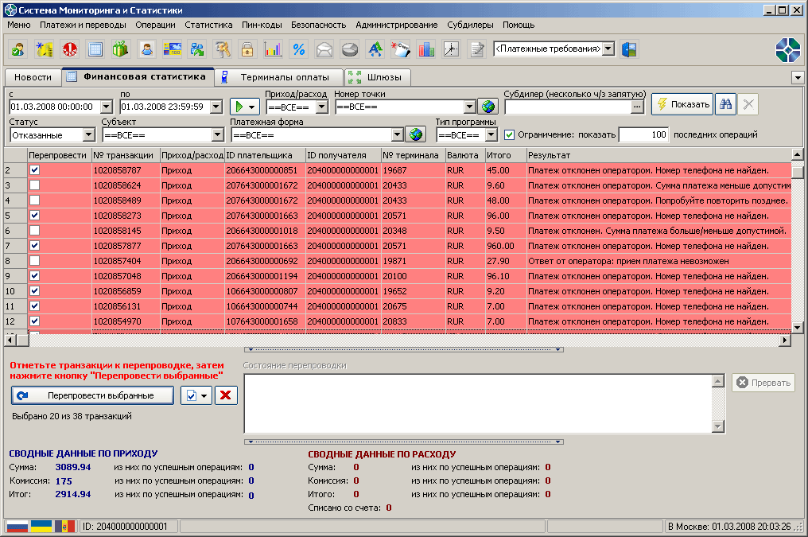Click the envelope toolbar icon

(324, 49)
